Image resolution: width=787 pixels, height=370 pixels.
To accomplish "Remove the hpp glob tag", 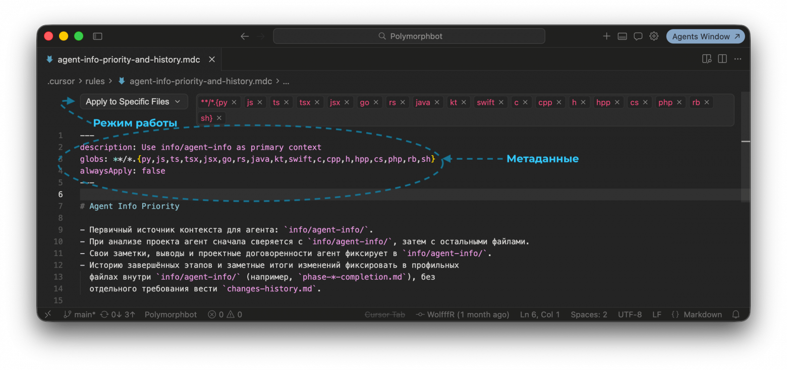I will click(x=617, y=102).
